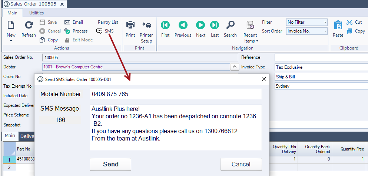This screenshot has width=368, height=176.
Task: Click the Quantity Back Ordered cell showing 0
Action: (315, 159)
